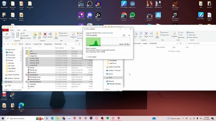Open Spotify desktop icon
The height and width of the screenshot is (121, 216).
point(132,16)
